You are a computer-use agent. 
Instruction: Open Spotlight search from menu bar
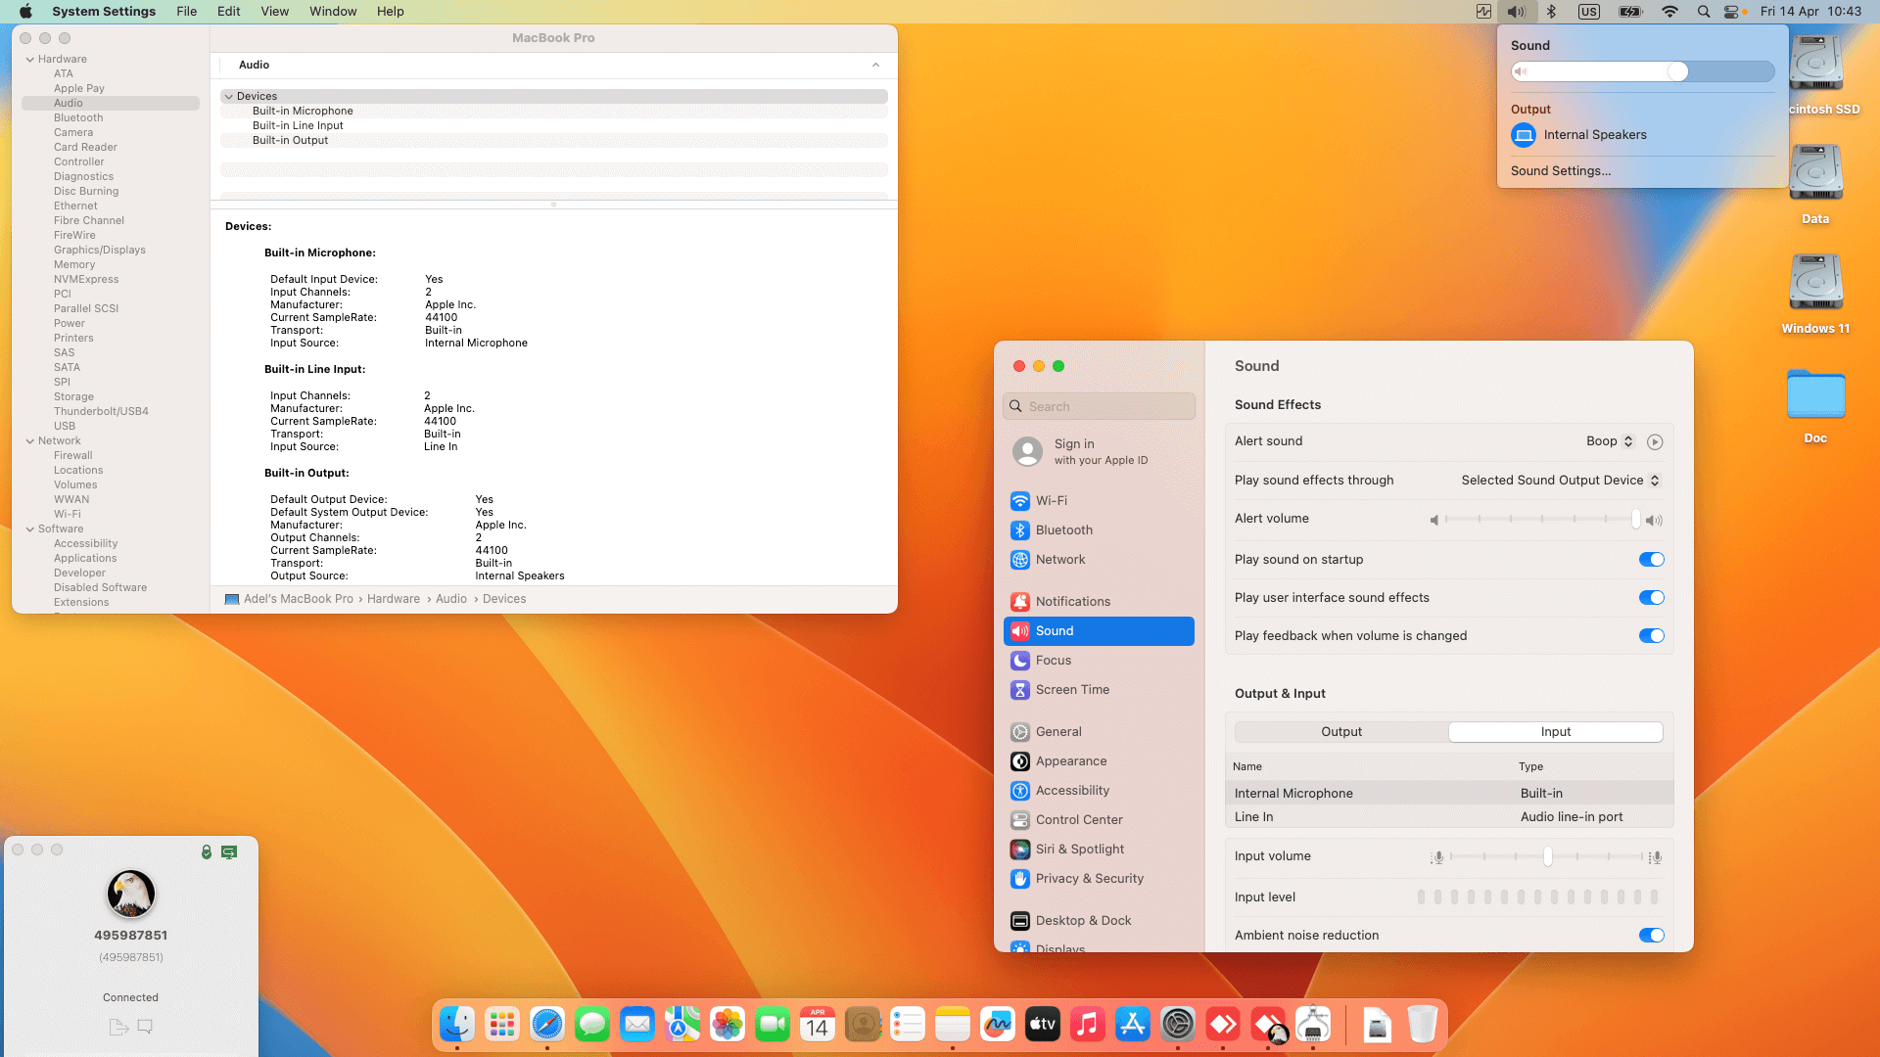[1704, 12]
